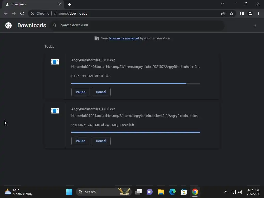Open a new tab with plus button
Viewport: 264px width, 198px height.
click(70, 4)
